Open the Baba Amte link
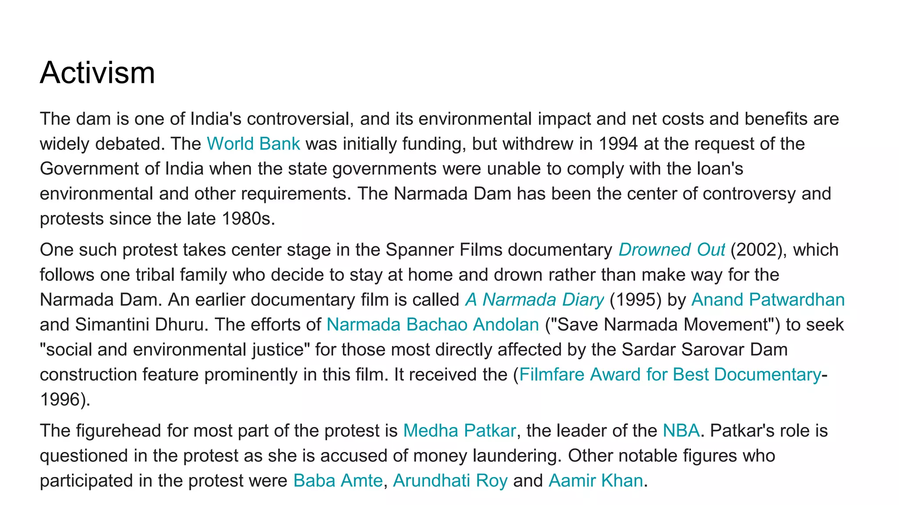 tap(338, 481)
